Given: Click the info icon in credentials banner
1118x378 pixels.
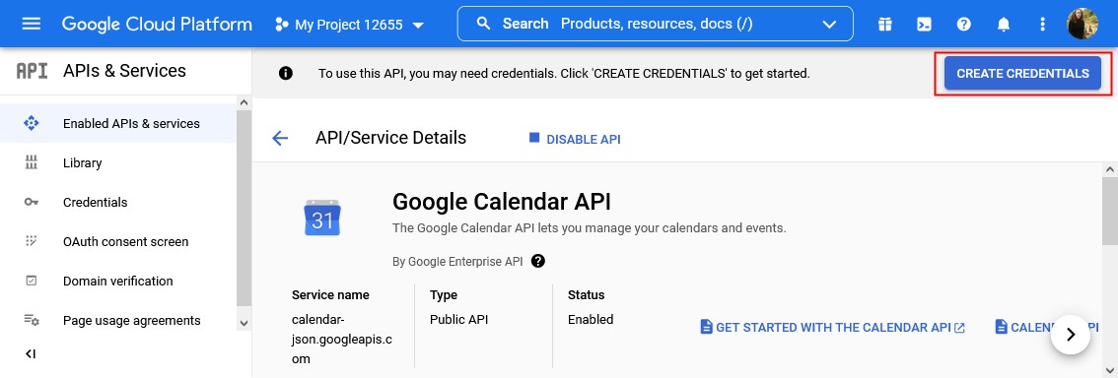Looking at the screenshot, I should pyautogui.click(x=286, y=73).
